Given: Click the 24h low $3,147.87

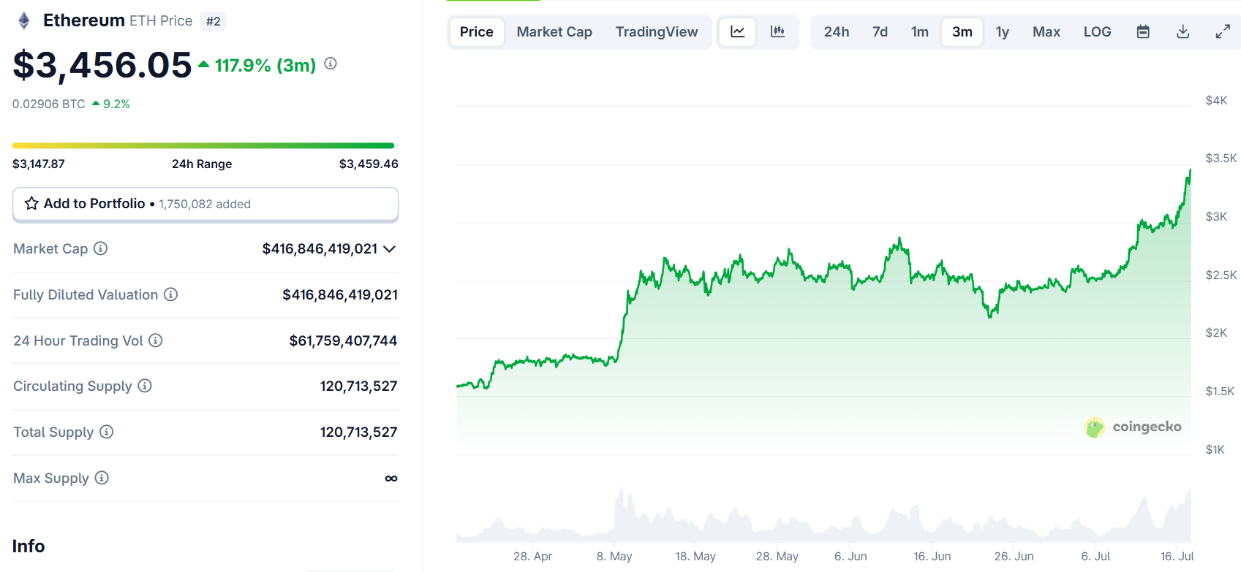Looking at the screenshot, I should 39,164.
